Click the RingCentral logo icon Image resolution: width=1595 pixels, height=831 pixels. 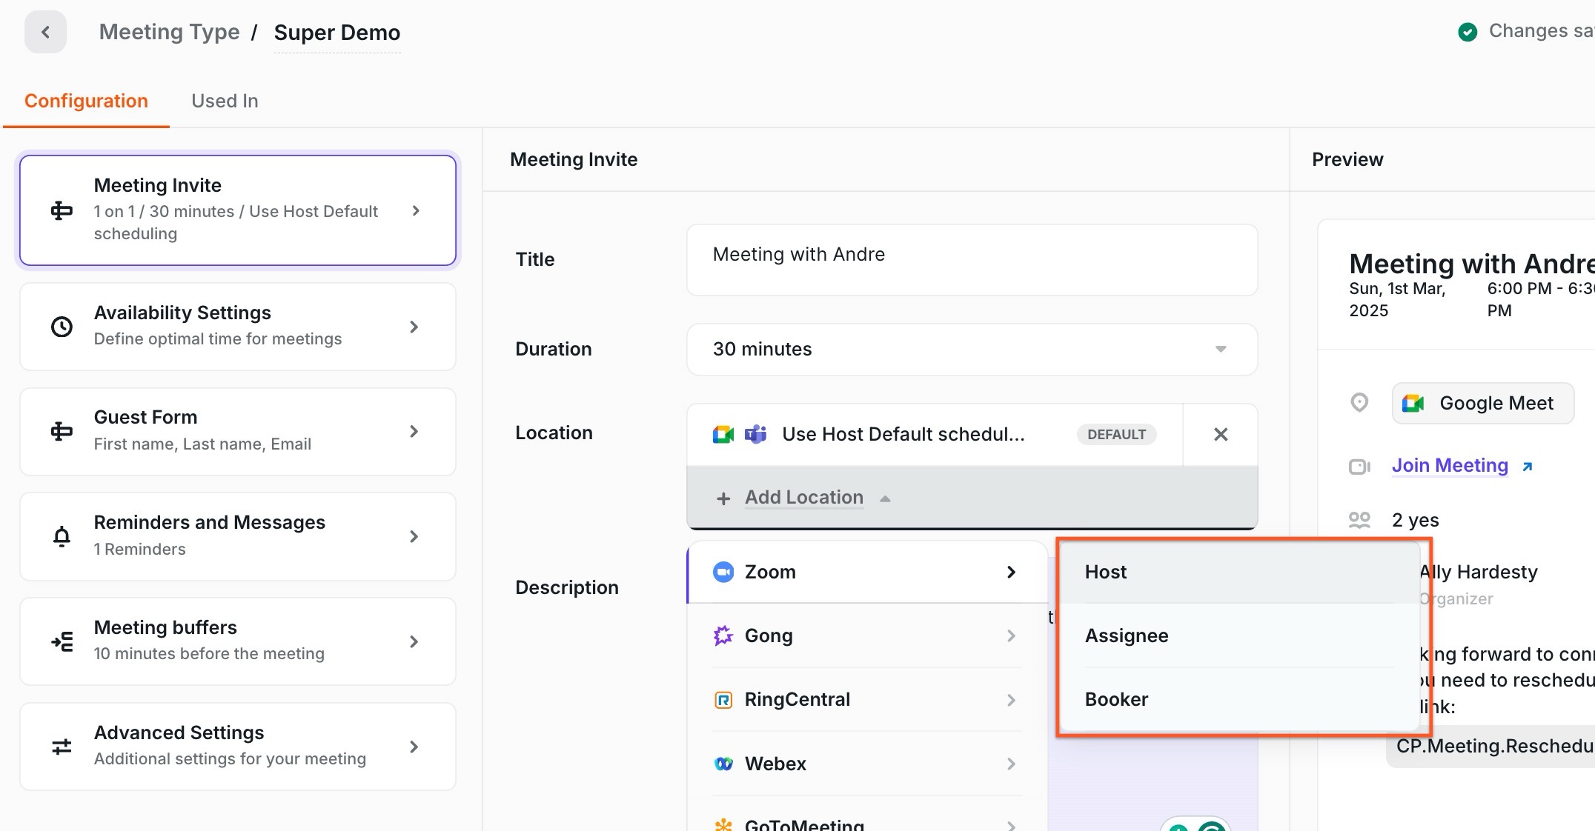723,700
